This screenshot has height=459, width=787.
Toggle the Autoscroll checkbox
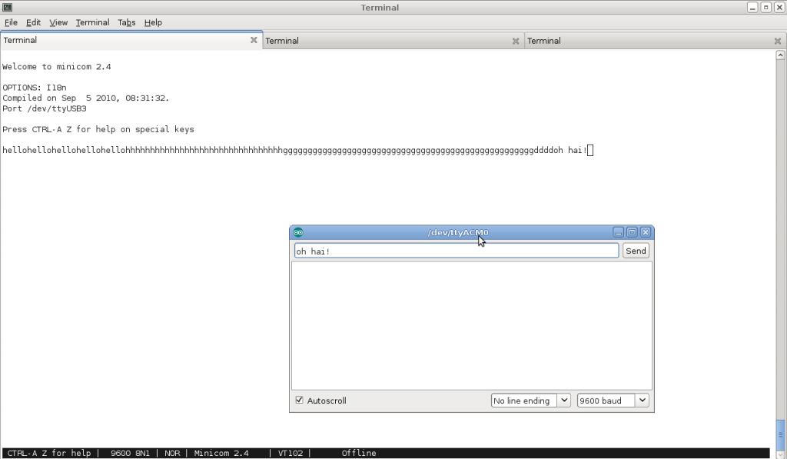click(300, 401)
